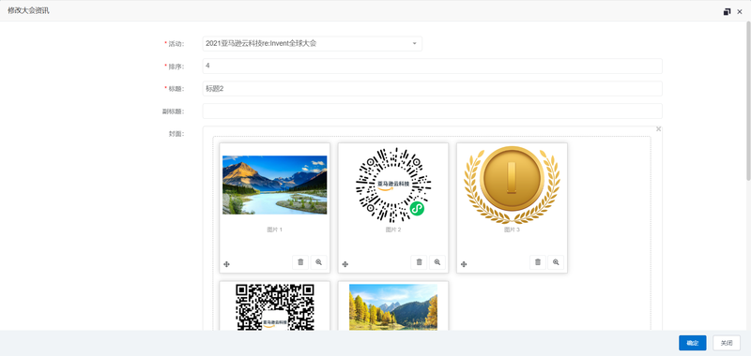Viewport: 751px width, 356px height.
Task: Open the 活动 dropdown list
Action: (x=313, y=43)
